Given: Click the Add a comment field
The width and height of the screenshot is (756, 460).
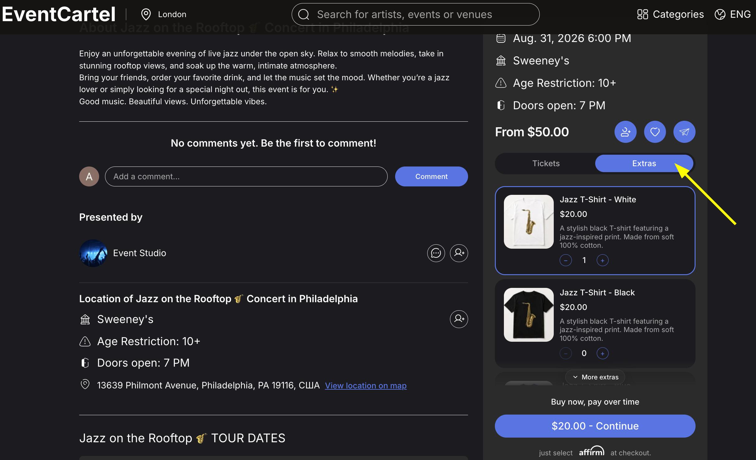Looking at the screenshot, I should (246, 176).
